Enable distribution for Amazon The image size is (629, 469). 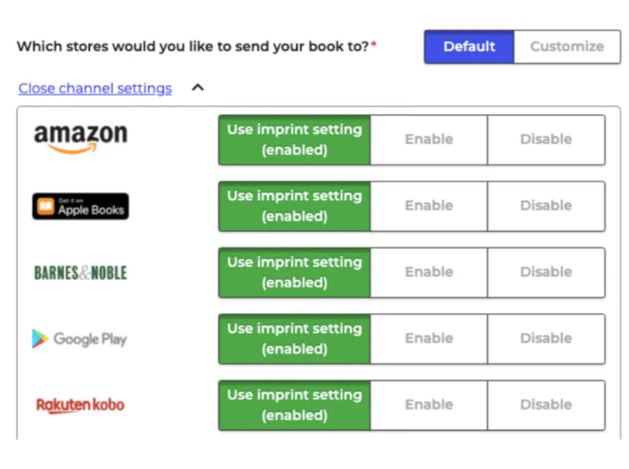[x=429, y=140]
